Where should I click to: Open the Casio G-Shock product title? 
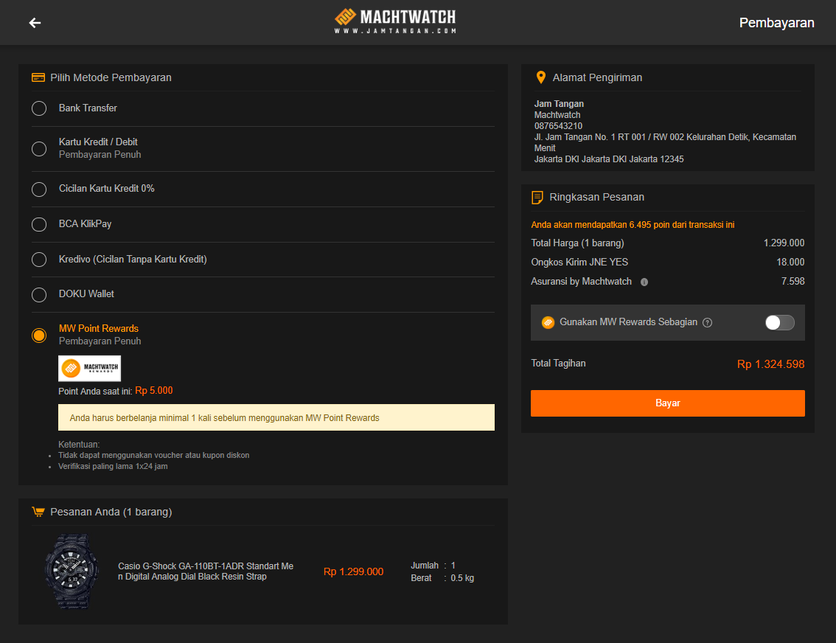[206, 571]
